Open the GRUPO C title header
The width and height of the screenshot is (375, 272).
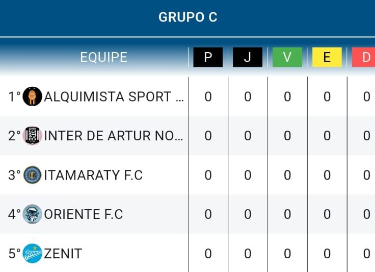pyautogui.click(x=187, y=17)
